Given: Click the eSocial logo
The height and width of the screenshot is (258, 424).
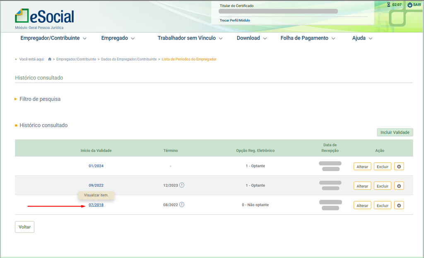Looking at the screenshot, I should (x=44, y=16).
